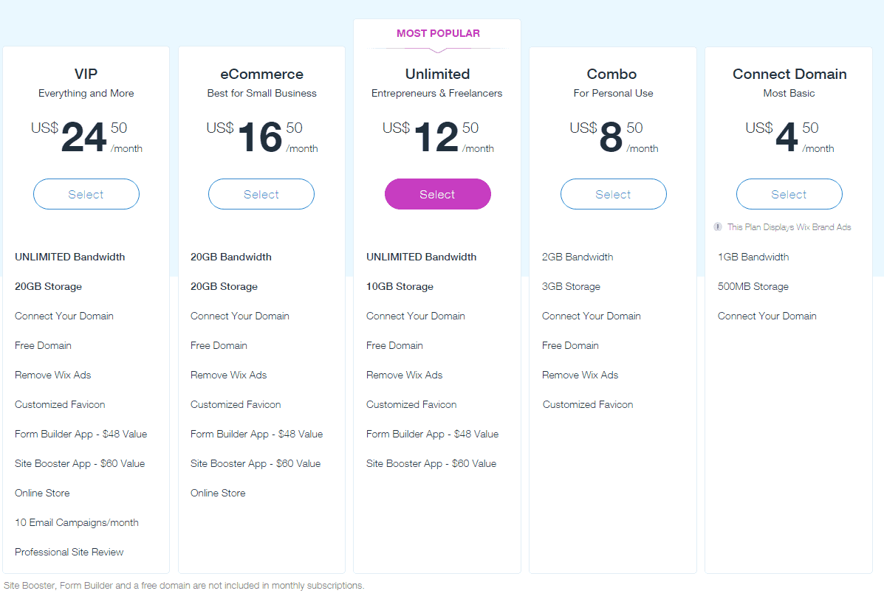Click "500MB Storage" in Connect Domain plan
Screen dimensions: 884x599
(753, 286)
